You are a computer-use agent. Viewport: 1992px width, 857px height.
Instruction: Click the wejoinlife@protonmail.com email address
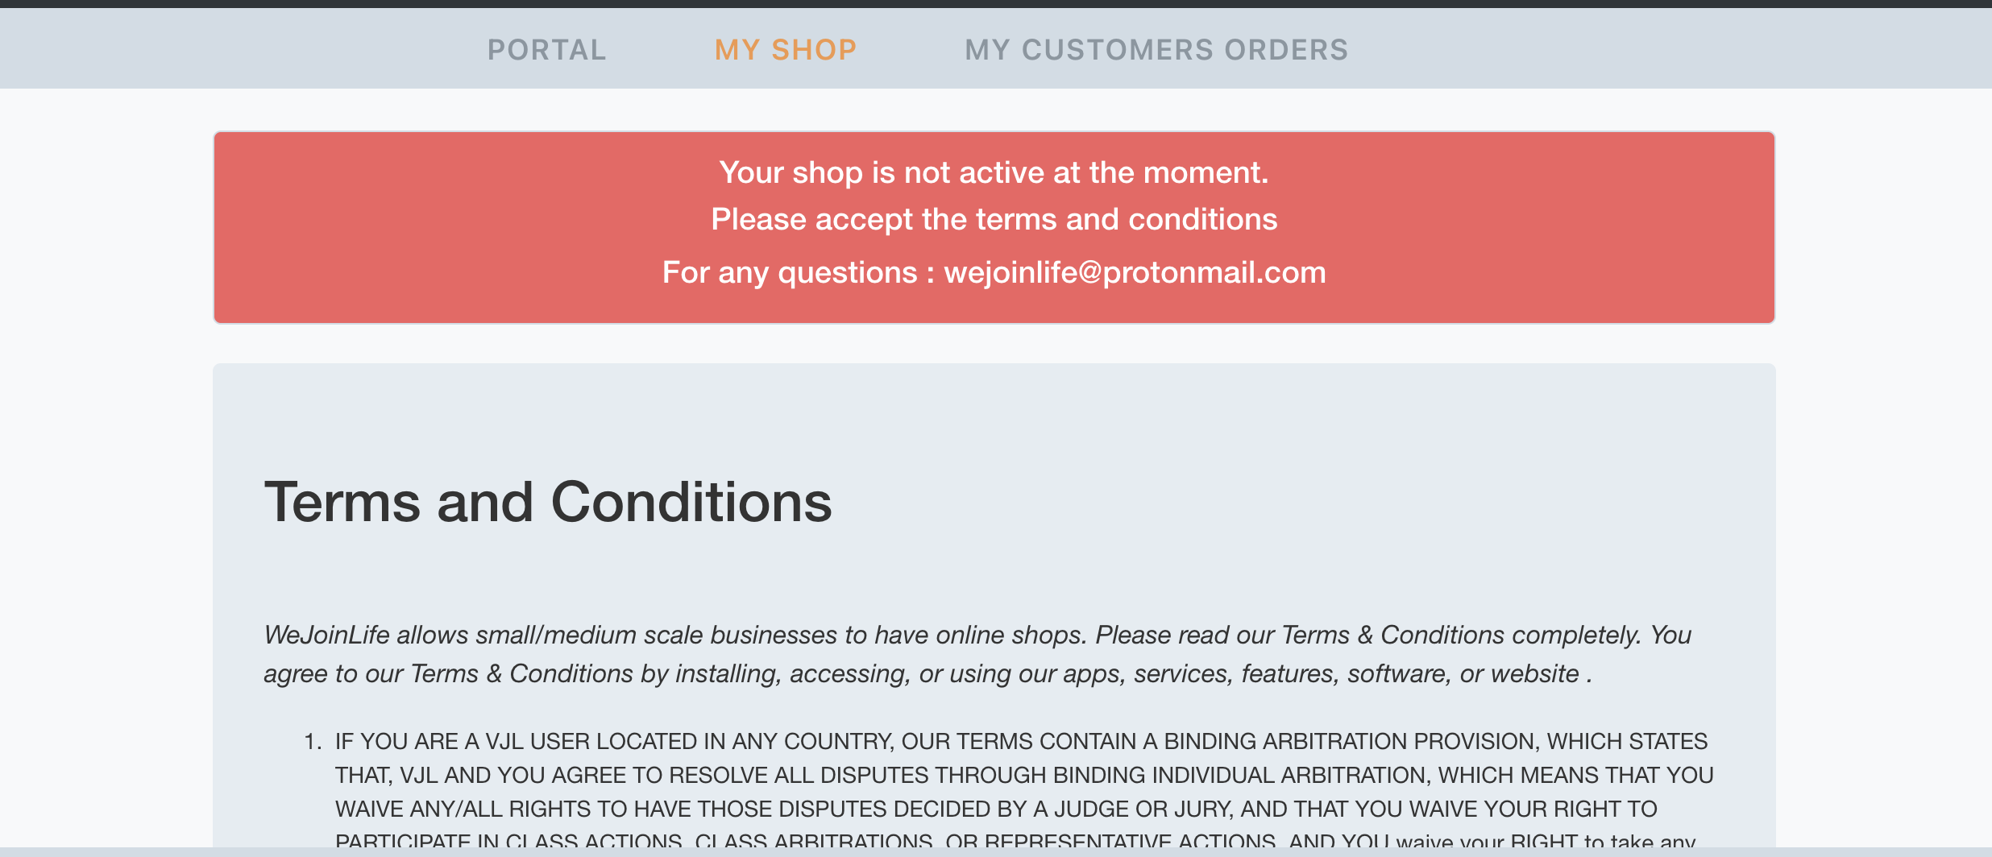click(x=1135, y=272)
